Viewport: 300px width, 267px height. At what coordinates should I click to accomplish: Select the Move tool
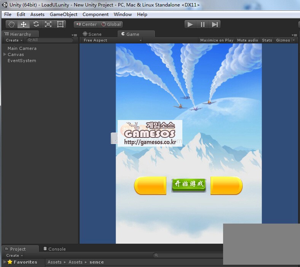point(24,24)
